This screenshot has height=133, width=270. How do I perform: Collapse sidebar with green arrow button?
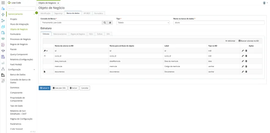(37, 13)
